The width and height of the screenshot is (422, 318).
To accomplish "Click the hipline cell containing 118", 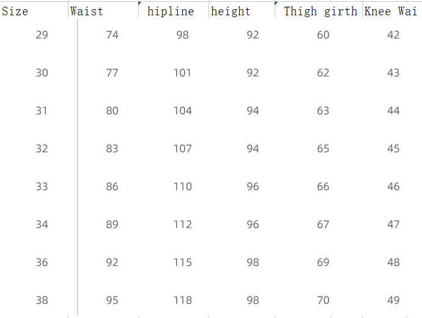I will (x=182, y=300).
